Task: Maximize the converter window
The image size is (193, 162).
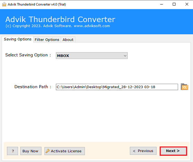Action: pos(174,4)
